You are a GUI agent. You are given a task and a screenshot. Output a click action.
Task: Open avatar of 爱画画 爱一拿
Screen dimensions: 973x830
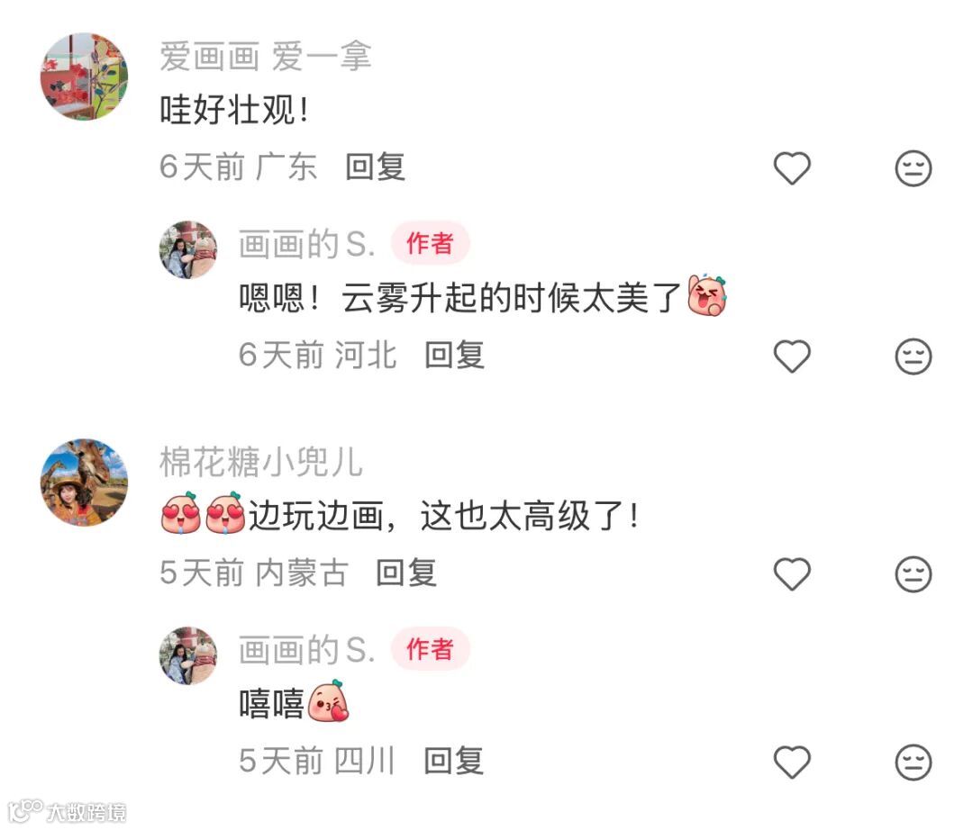click(85, 77)
